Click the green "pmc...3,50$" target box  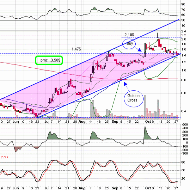[49, 59]
